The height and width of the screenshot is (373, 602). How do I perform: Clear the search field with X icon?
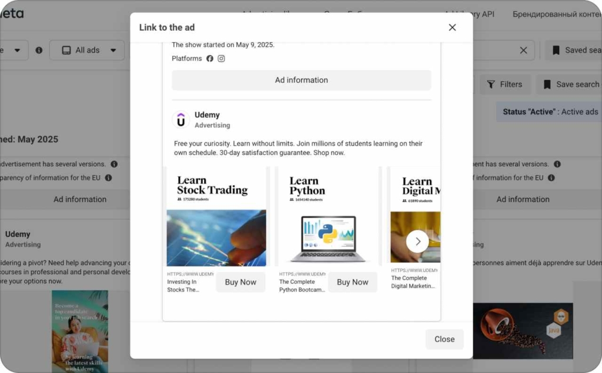tap(523, 51)
